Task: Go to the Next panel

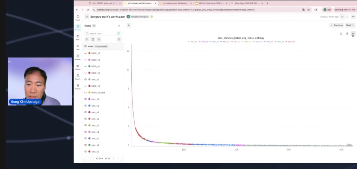Action: coord(350,25)
